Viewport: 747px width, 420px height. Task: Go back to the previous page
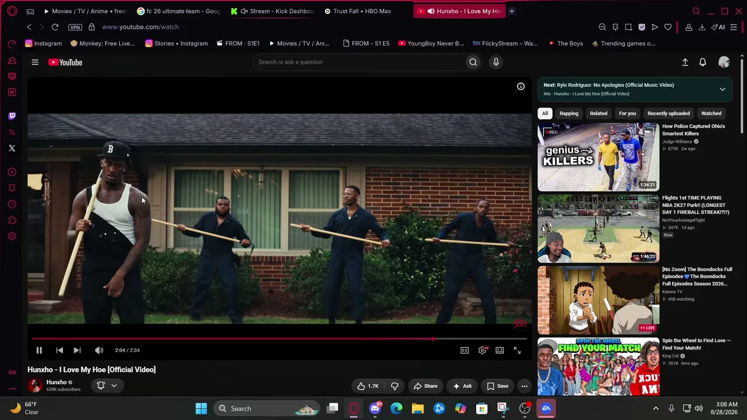pos(29,27)
